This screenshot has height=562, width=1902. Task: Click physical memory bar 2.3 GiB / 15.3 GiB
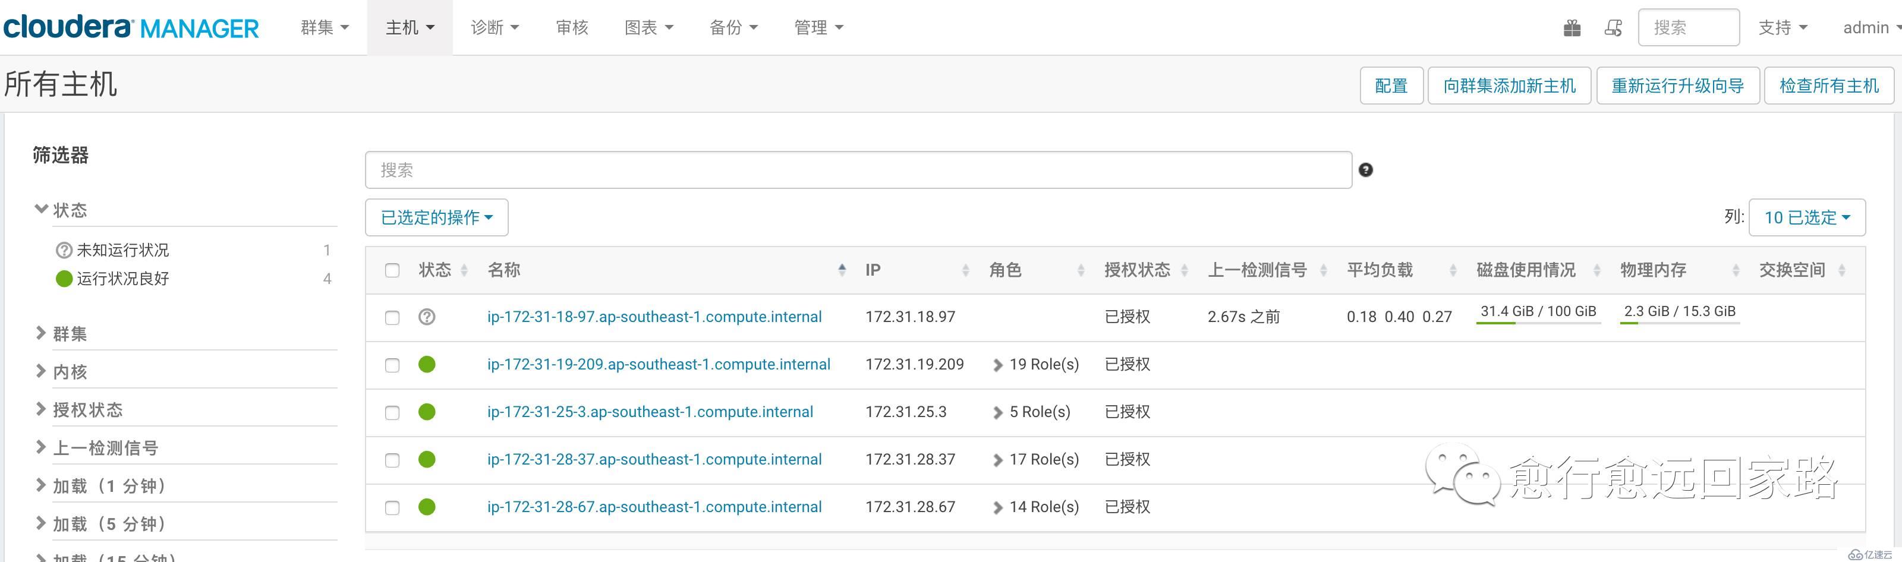pos(1680,315)
